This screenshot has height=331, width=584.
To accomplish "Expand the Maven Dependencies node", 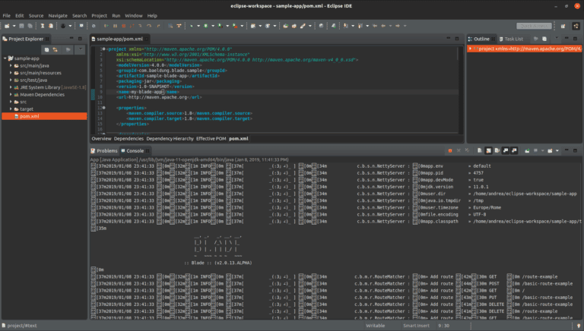I will tap(11, 94).
